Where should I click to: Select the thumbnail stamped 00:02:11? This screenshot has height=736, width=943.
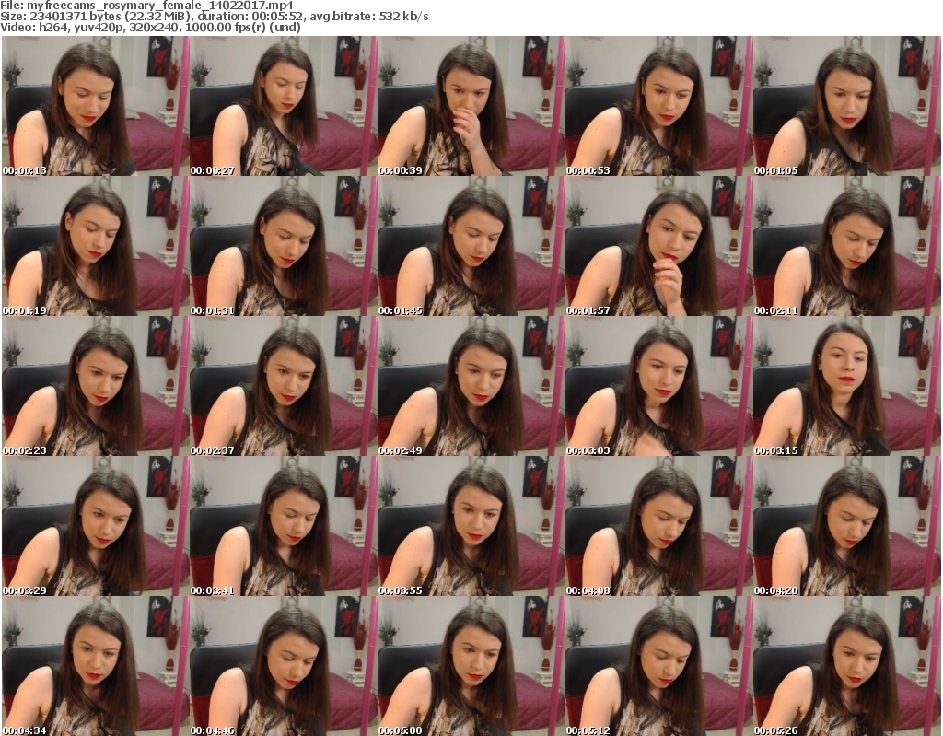tap(846, 246)
